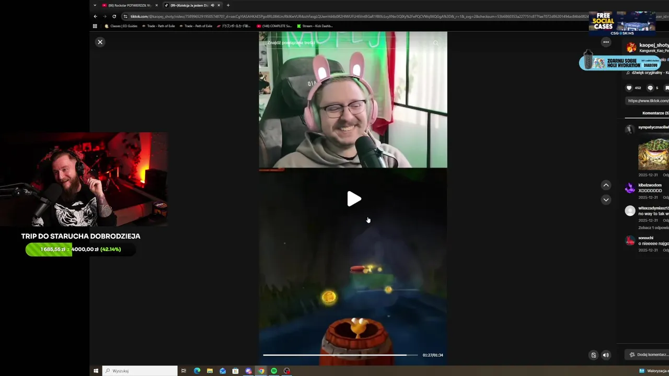Reload the TikTok page
This screenshot has height=376, width=669.
click(x=114, y=16)
